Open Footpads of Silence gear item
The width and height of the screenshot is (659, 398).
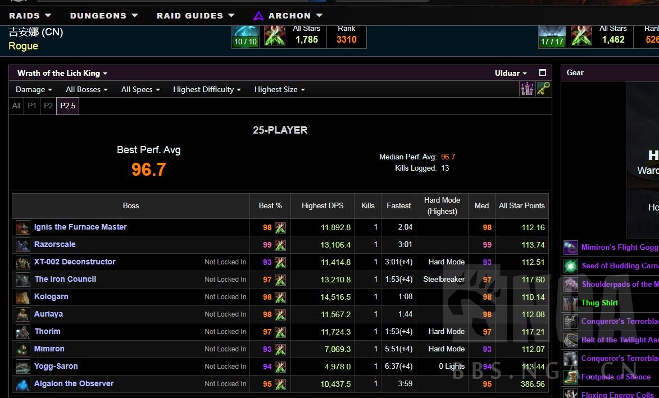616,377
